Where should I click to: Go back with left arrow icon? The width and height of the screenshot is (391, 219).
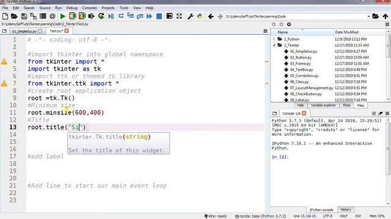pyautogui.click(x=211, y=16)
